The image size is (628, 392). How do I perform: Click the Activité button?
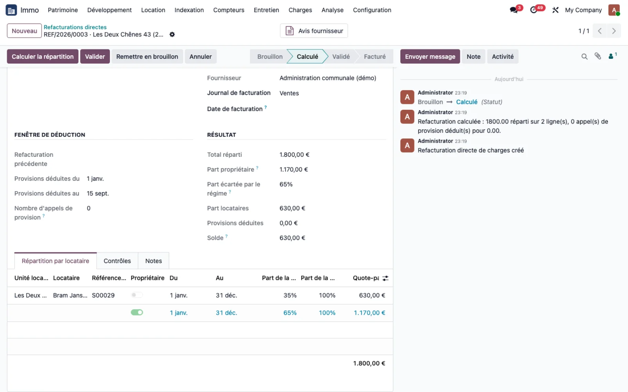(x=503, y=56)
